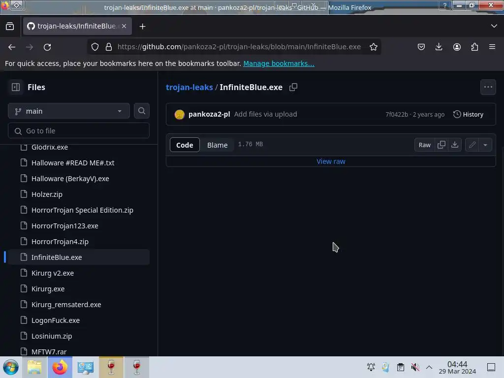Click the Raw button
The image size is (504, 378).
(424, 145)
